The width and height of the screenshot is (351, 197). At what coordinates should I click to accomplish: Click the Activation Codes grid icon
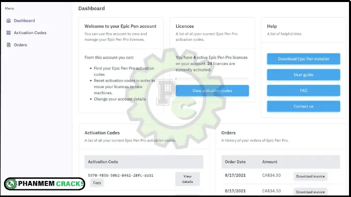coord(9,33)
